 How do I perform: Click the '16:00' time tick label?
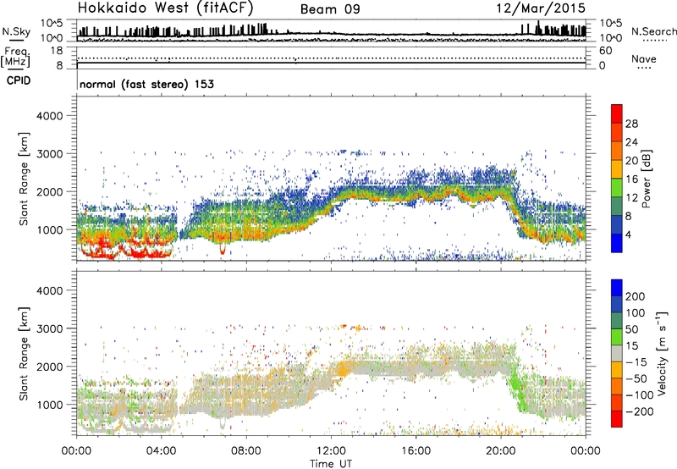click(x=416, y=451)
